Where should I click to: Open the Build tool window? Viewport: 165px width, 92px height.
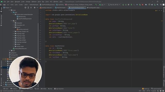click(37, 89)
